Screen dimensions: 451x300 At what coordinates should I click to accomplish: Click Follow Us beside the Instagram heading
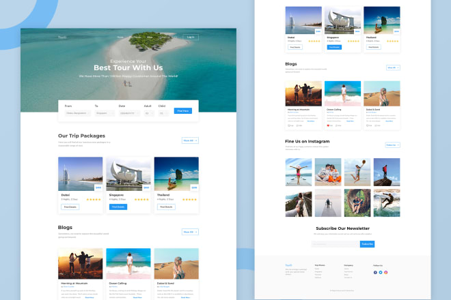tap(392, 145)
